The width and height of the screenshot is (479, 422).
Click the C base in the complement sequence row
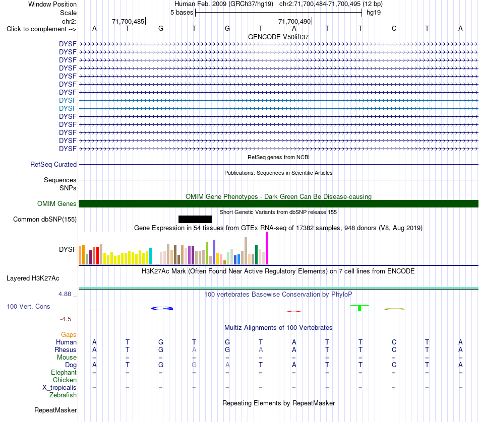click(x=394, y=28)
